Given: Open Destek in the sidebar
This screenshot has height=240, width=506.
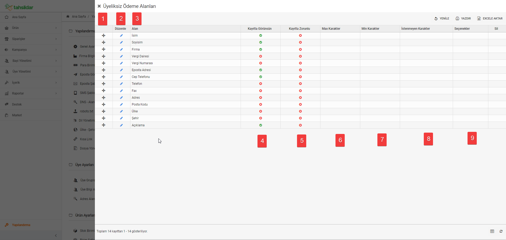Looking at the screenshot, I should (x=31, y=104).
